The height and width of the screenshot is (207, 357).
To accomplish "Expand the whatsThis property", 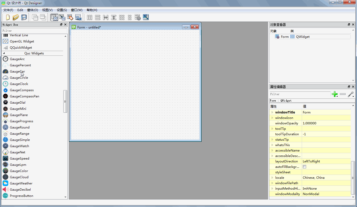I will tap(272, 145).
